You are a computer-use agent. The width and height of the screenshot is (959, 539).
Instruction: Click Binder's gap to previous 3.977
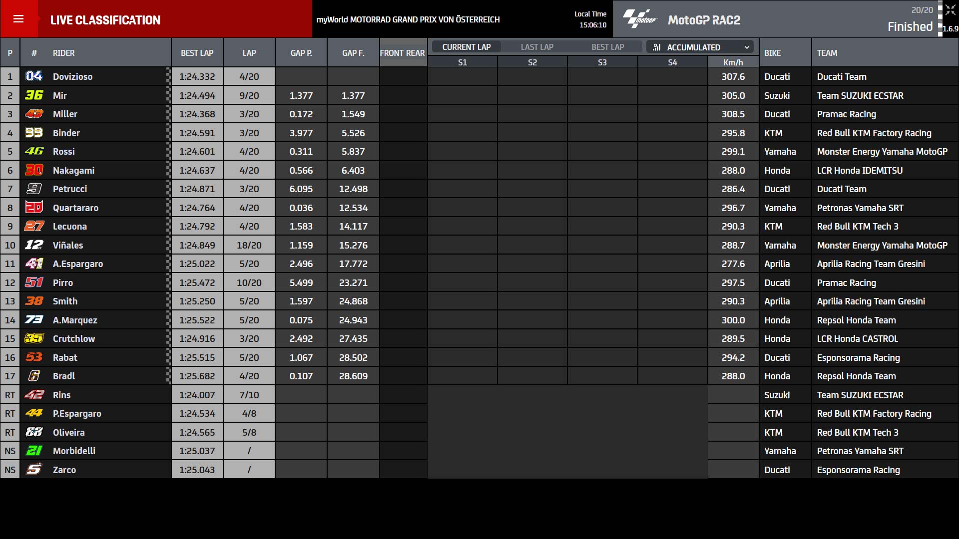pos(301,133)
